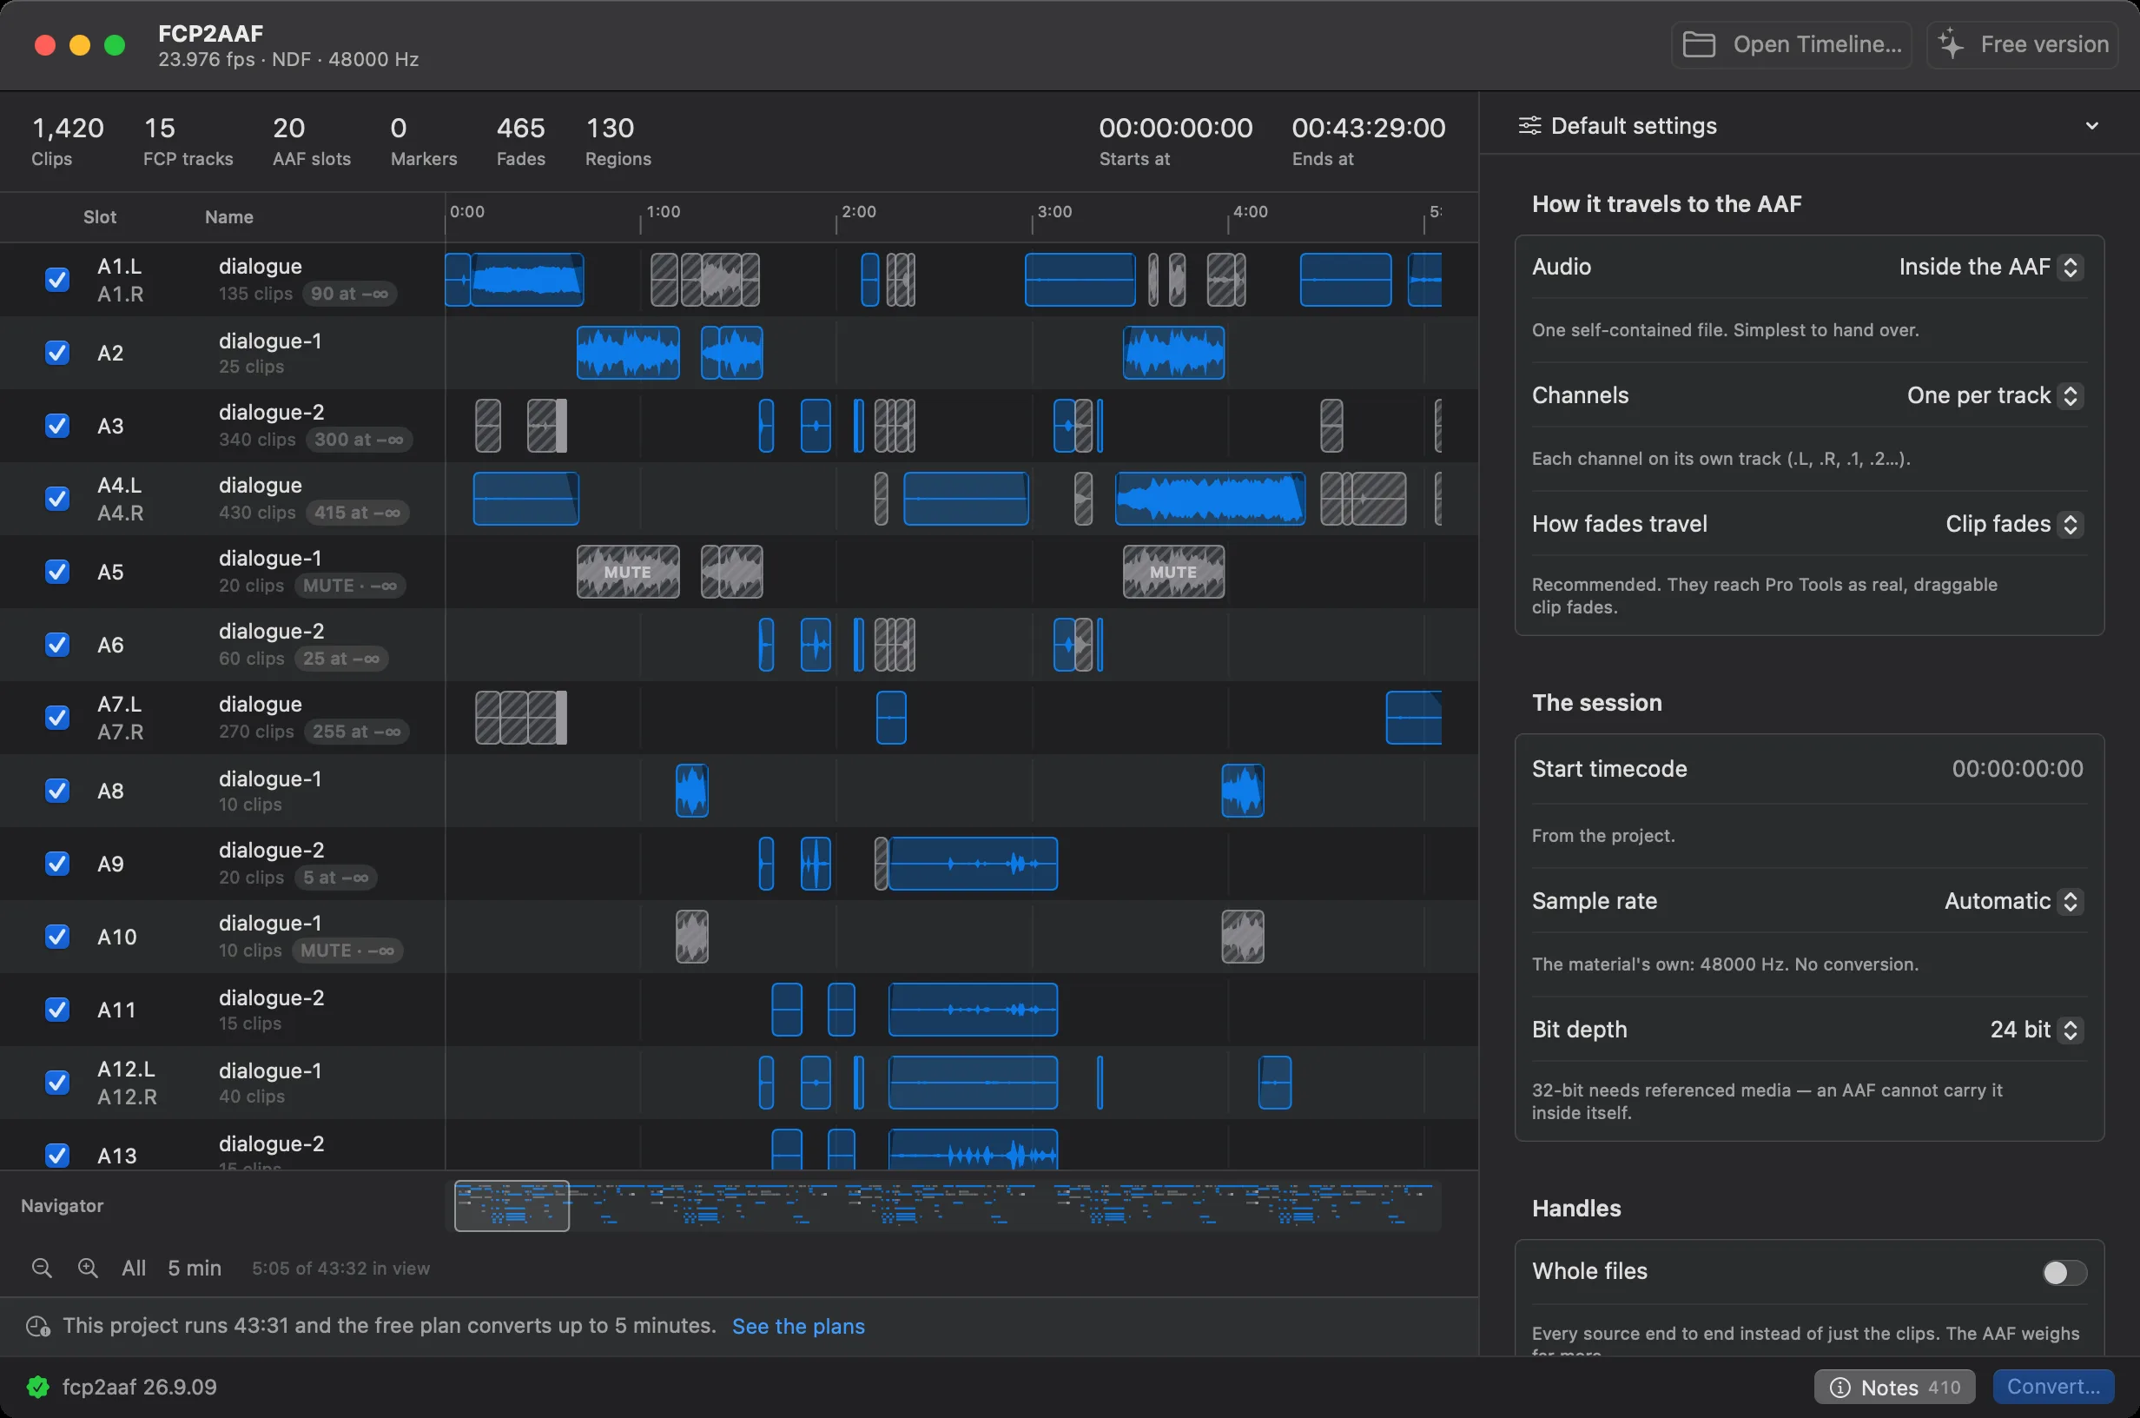Click the clock icon beside free plan notice

pos(38,1326)
